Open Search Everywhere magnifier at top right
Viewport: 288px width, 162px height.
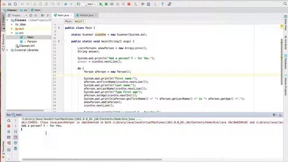click(285, 4)
